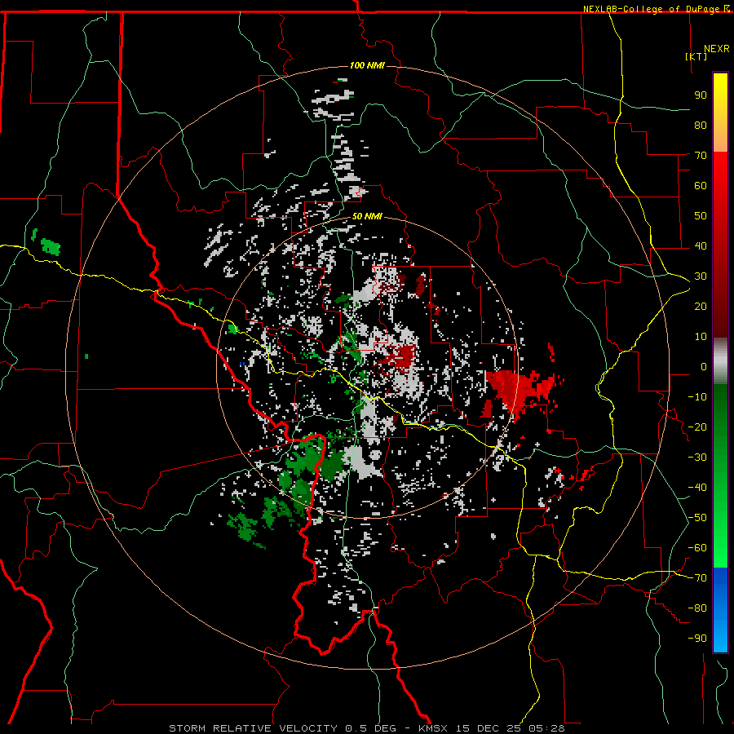Click the -30 value on the velocity scale
The image size is (734, 734).
pyautogui.click(x=697, y=458)
